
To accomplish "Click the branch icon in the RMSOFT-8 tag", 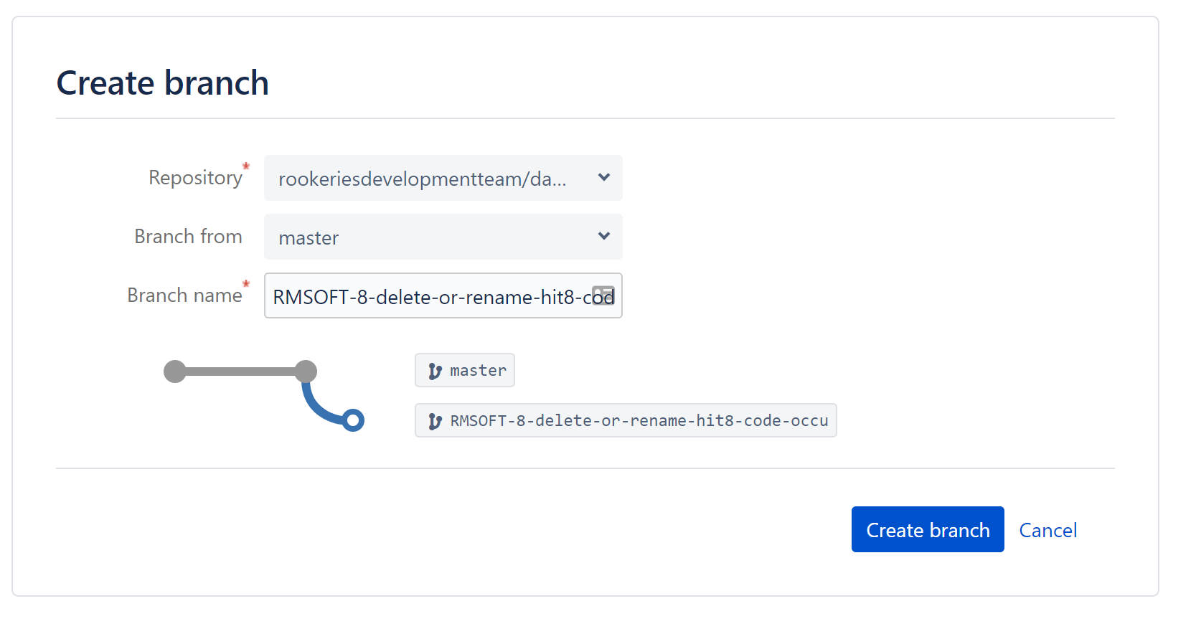I will coord(435,421).
